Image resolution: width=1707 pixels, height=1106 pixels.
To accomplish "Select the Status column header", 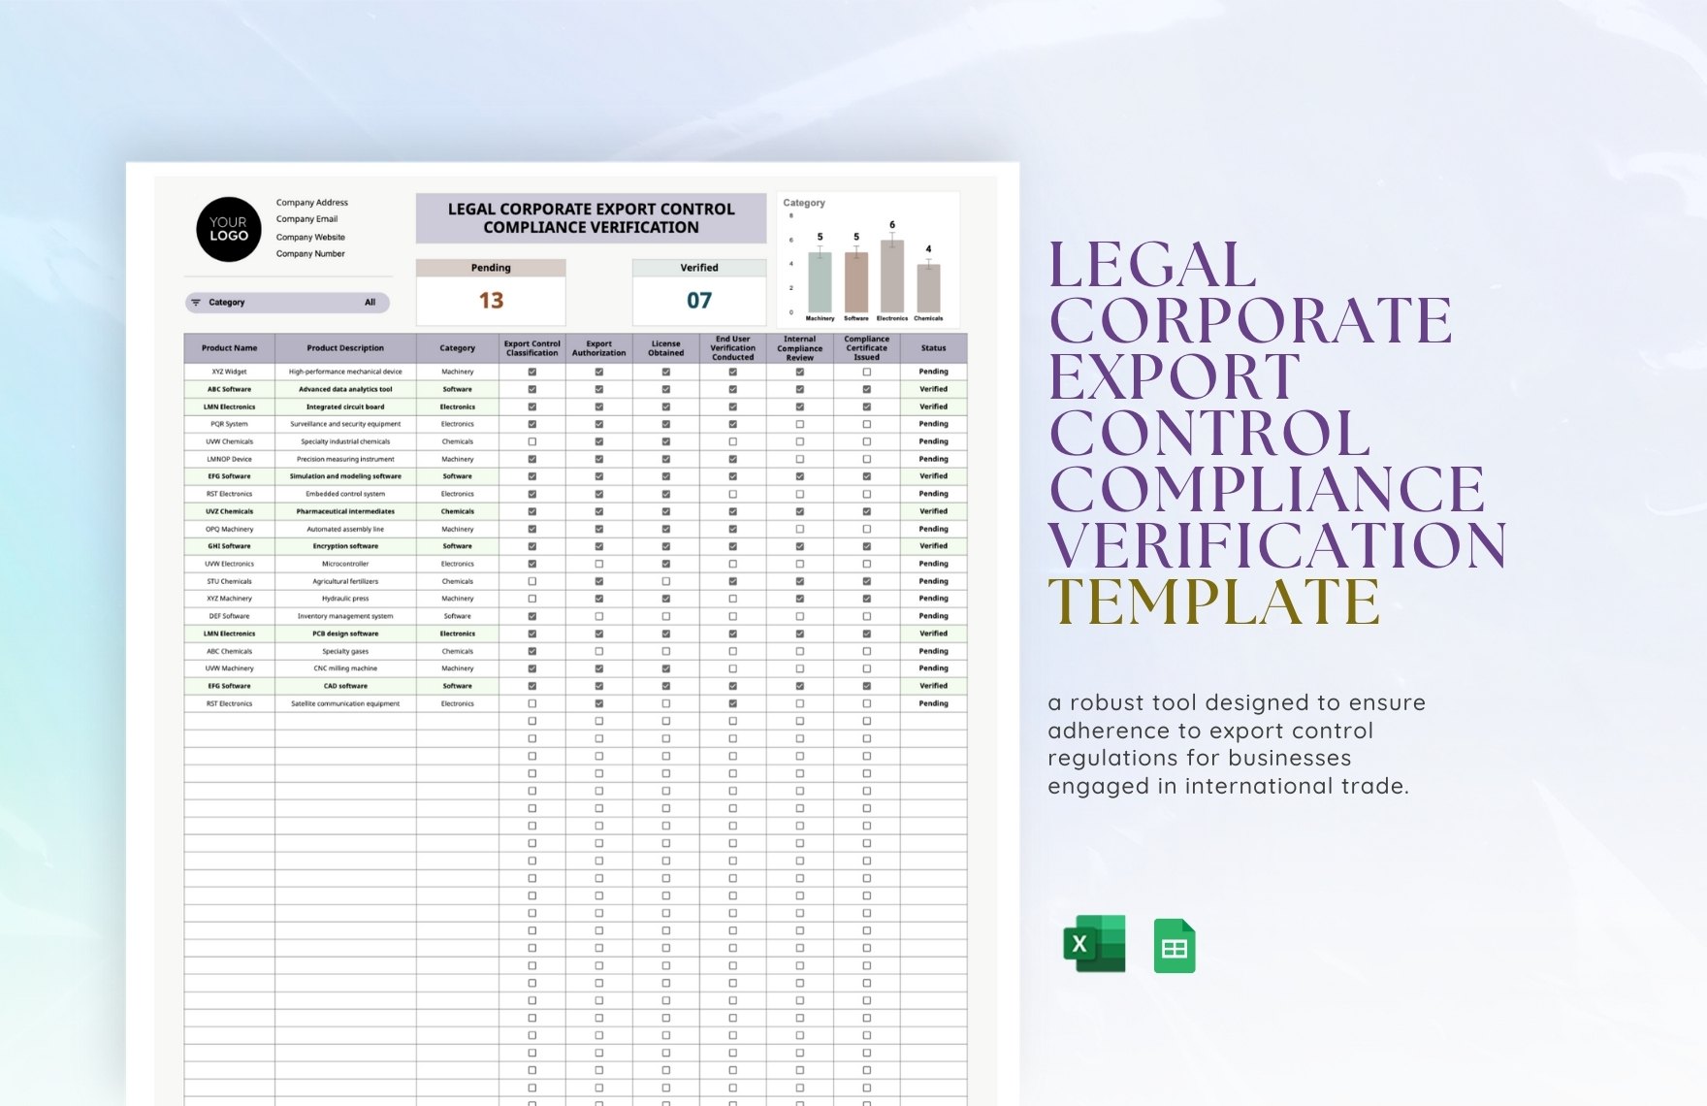I will [x=934, y=348].
